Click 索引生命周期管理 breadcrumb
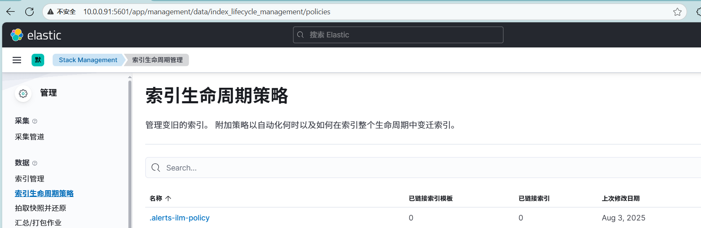This screenshot has width=701, height=228. (157, 60)
